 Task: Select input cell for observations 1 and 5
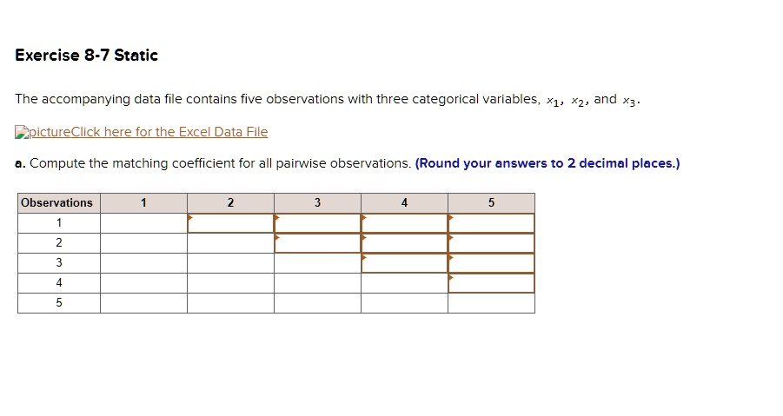491,223
